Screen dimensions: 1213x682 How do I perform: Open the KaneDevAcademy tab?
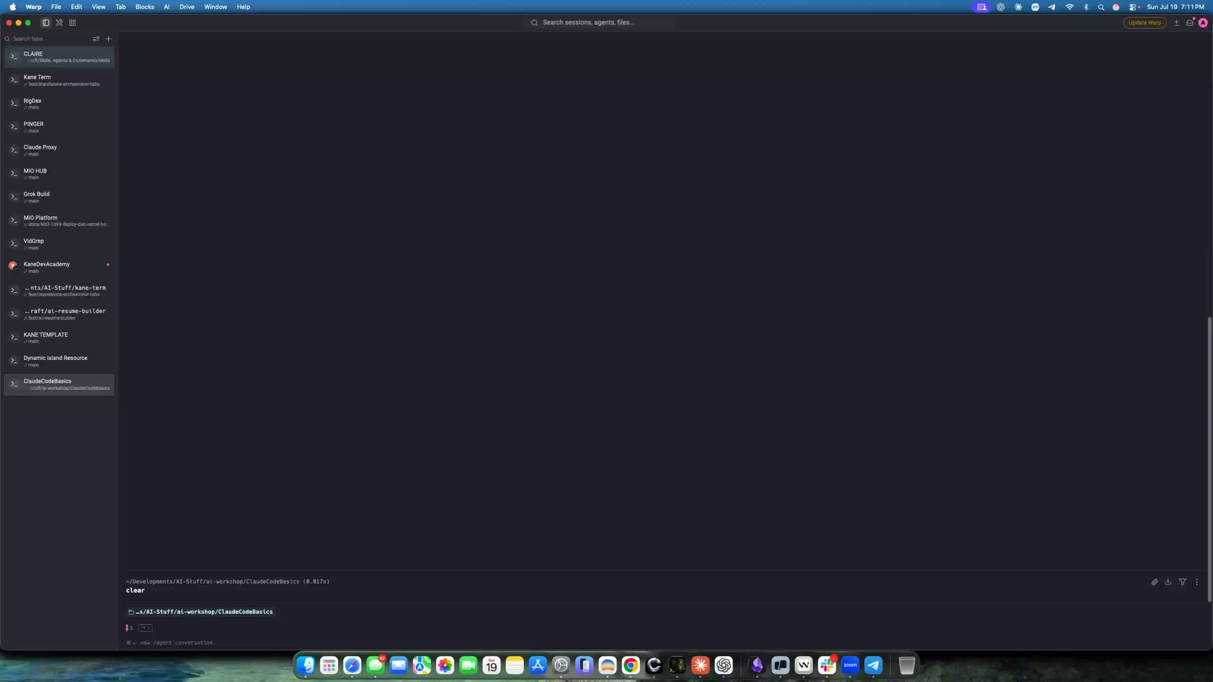point(59,267)
